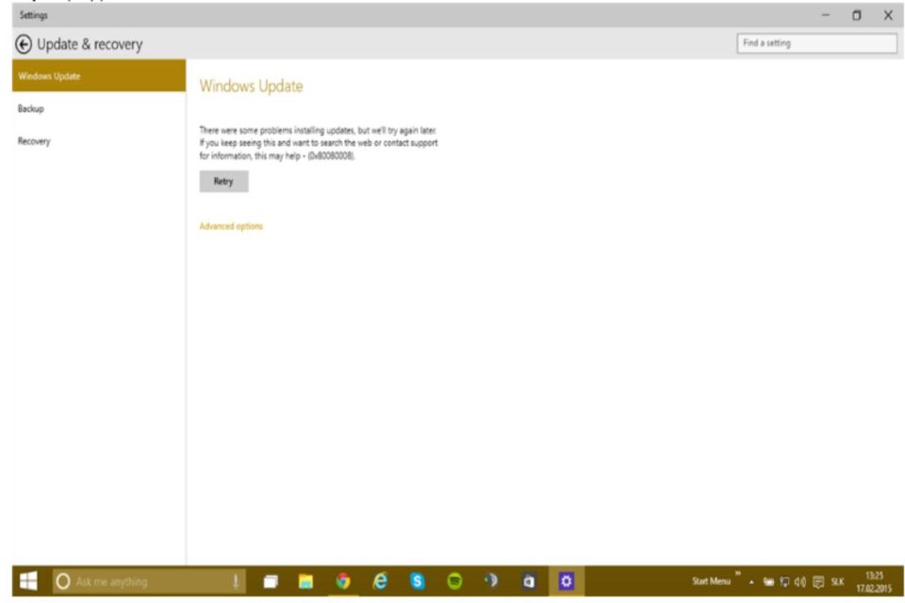
Task: Switch SLK keyboard input language
Action: 837,581
